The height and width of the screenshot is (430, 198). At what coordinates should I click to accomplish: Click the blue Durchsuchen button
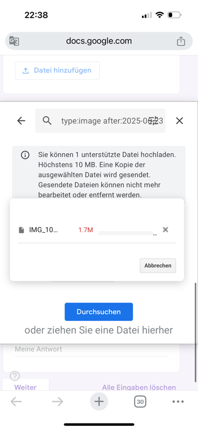pyautogui.click(x=99, y=312)
